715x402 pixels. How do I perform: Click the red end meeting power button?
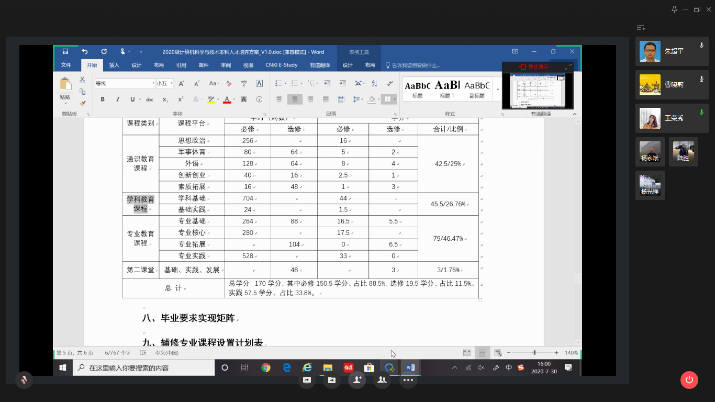click(689, 380)
